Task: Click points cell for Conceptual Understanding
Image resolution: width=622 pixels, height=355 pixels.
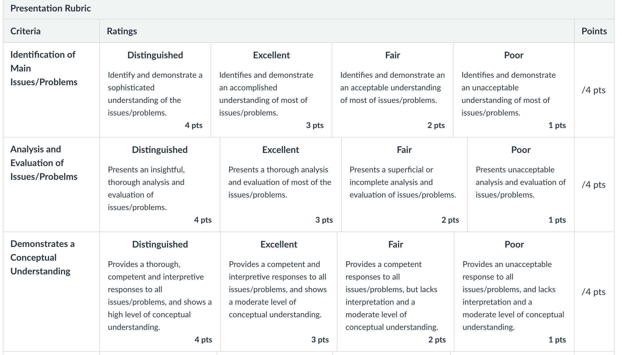Action: pos(594,292)
